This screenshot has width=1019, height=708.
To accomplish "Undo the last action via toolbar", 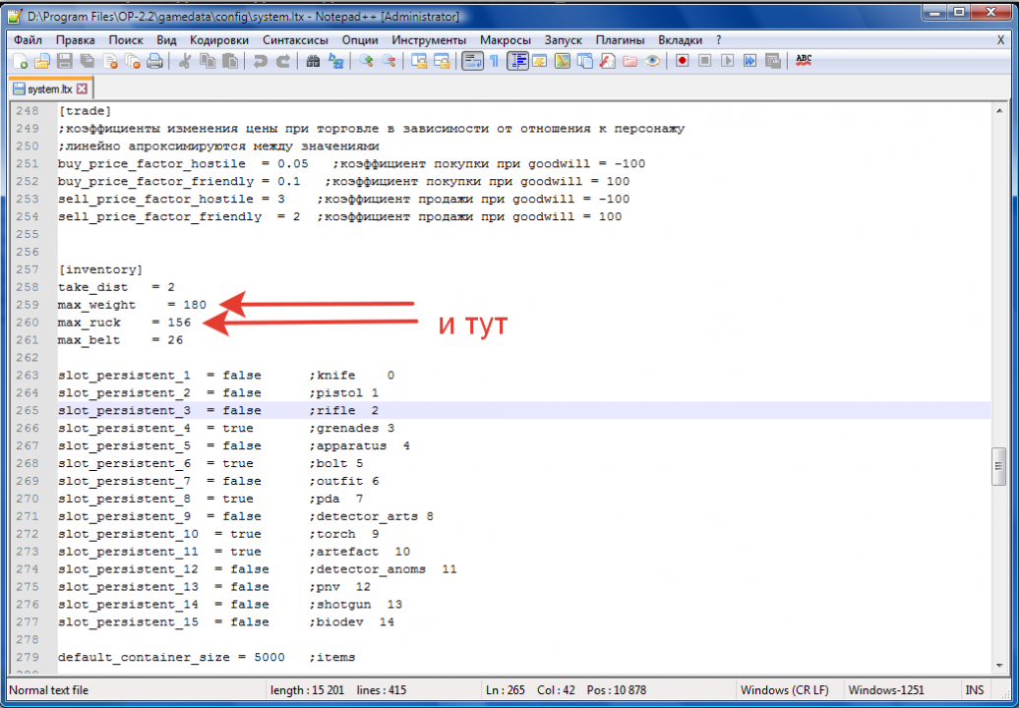I will (260, 62).
